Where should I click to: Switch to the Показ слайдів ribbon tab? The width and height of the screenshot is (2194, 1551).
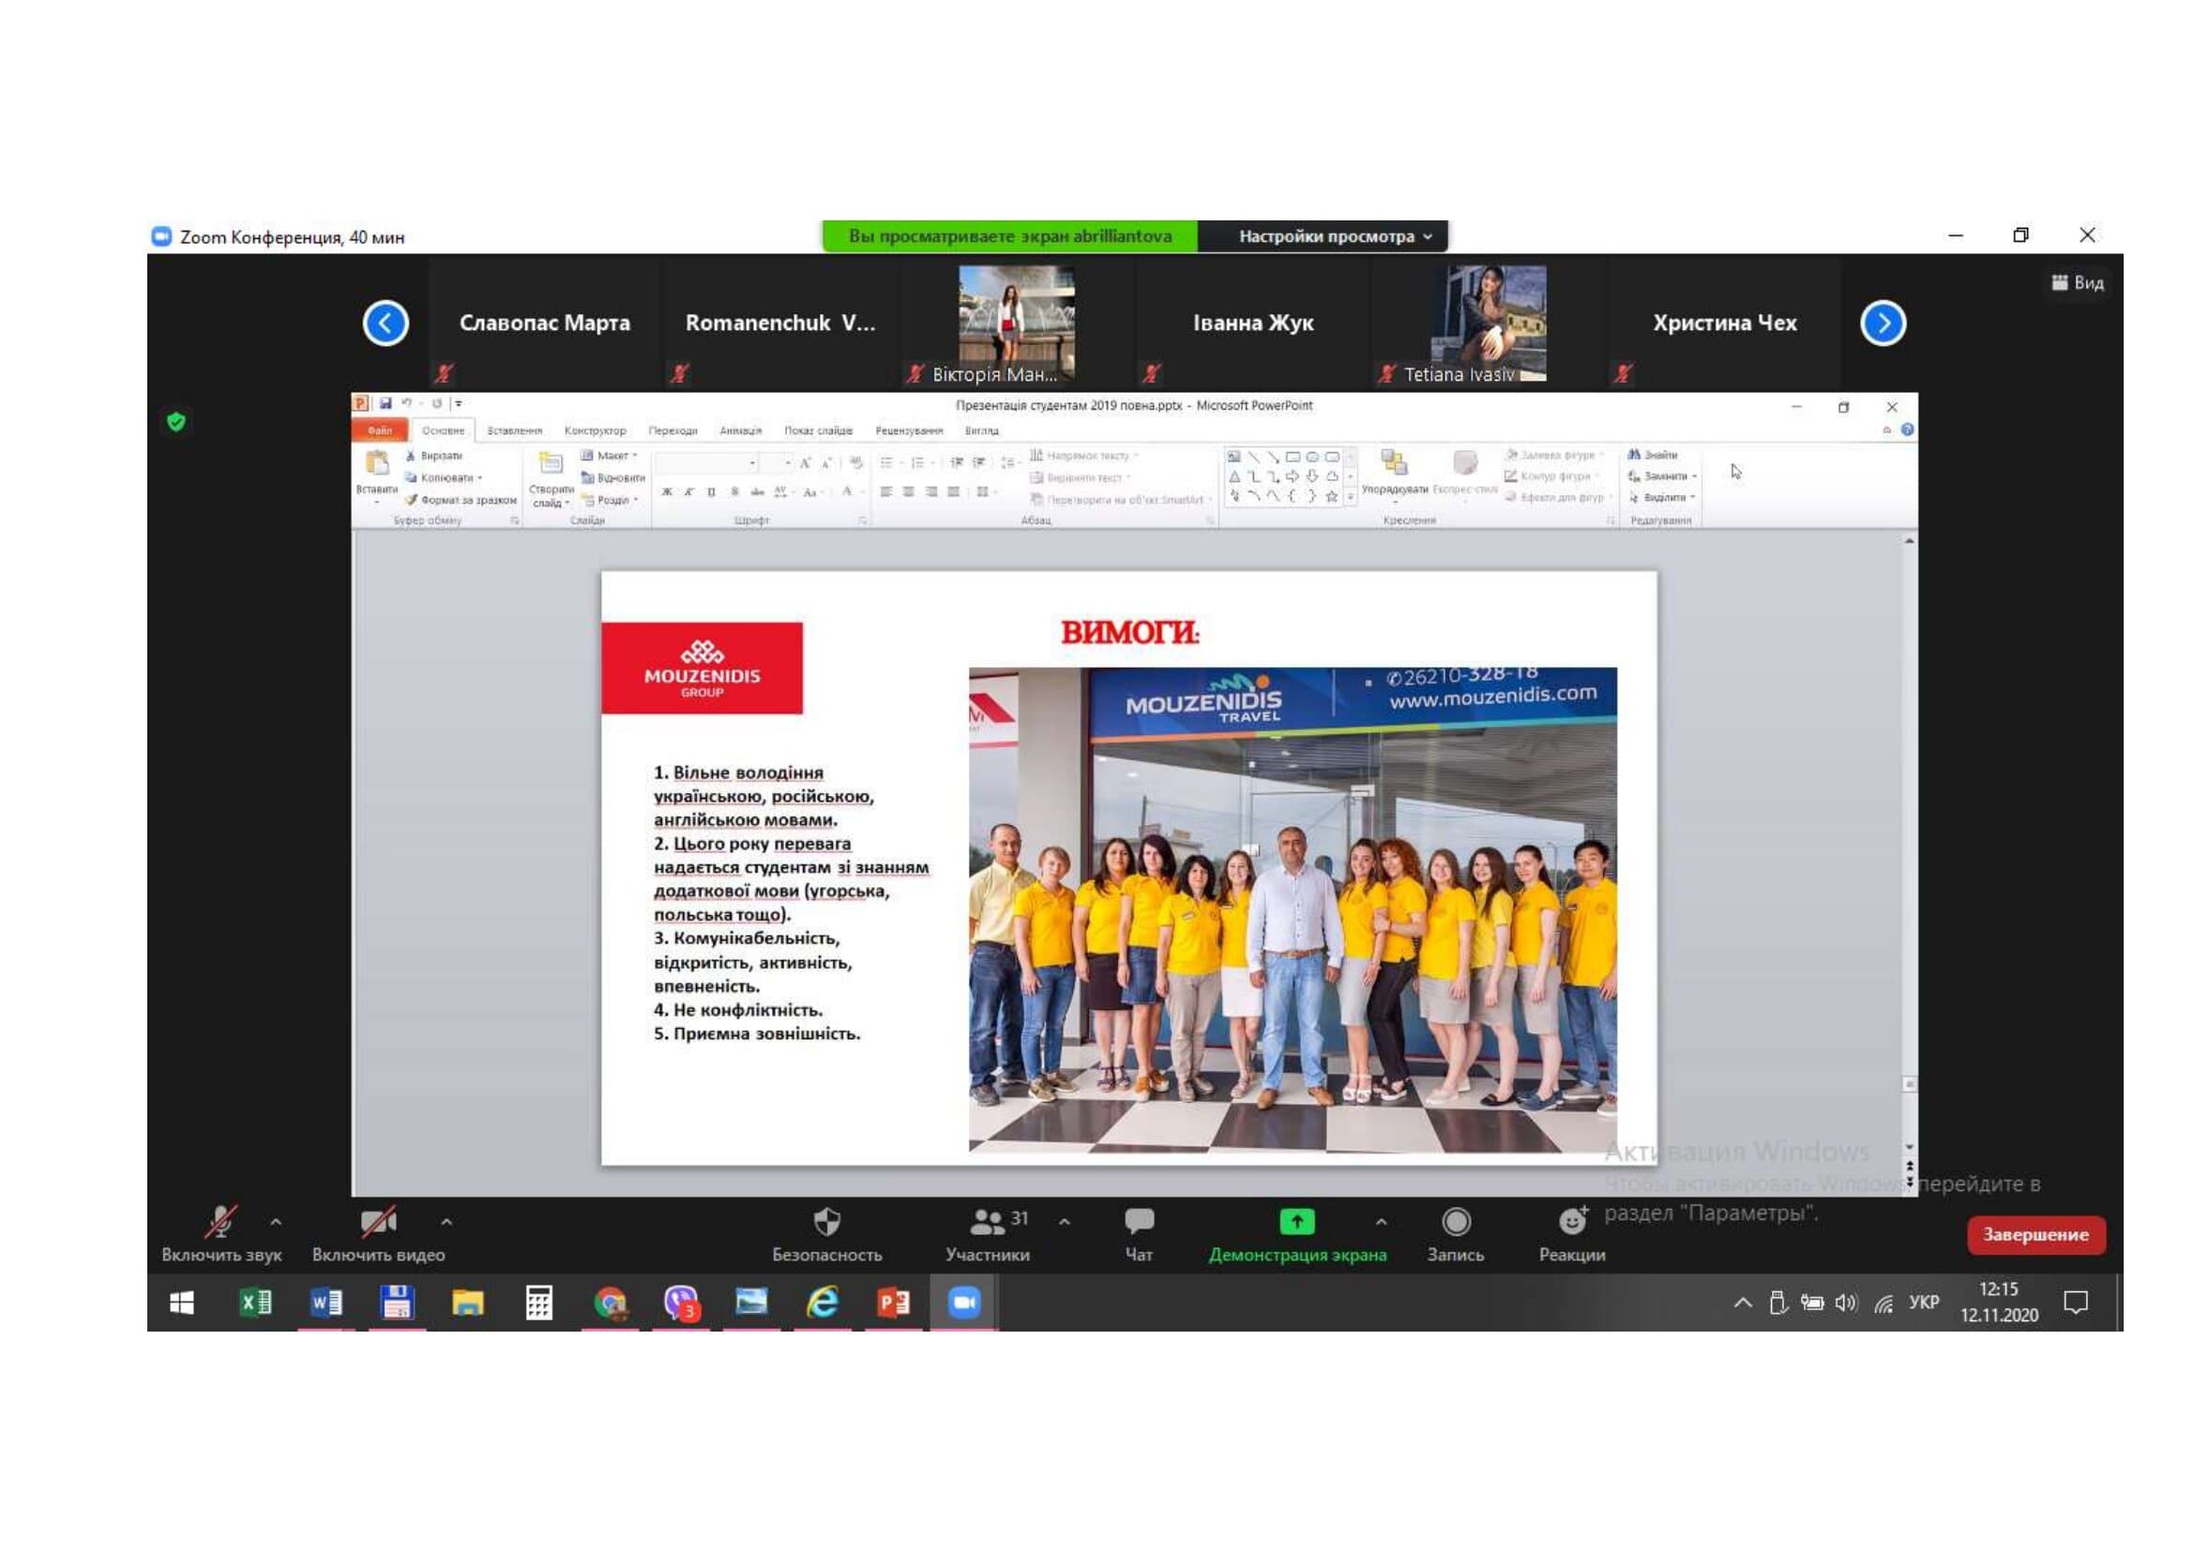(x=818, y=430)
